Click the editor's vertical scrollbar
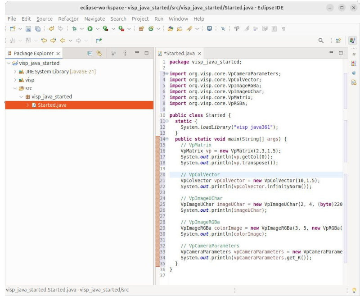The width and height of the screenshot is (360, 296). click(346, 135)
